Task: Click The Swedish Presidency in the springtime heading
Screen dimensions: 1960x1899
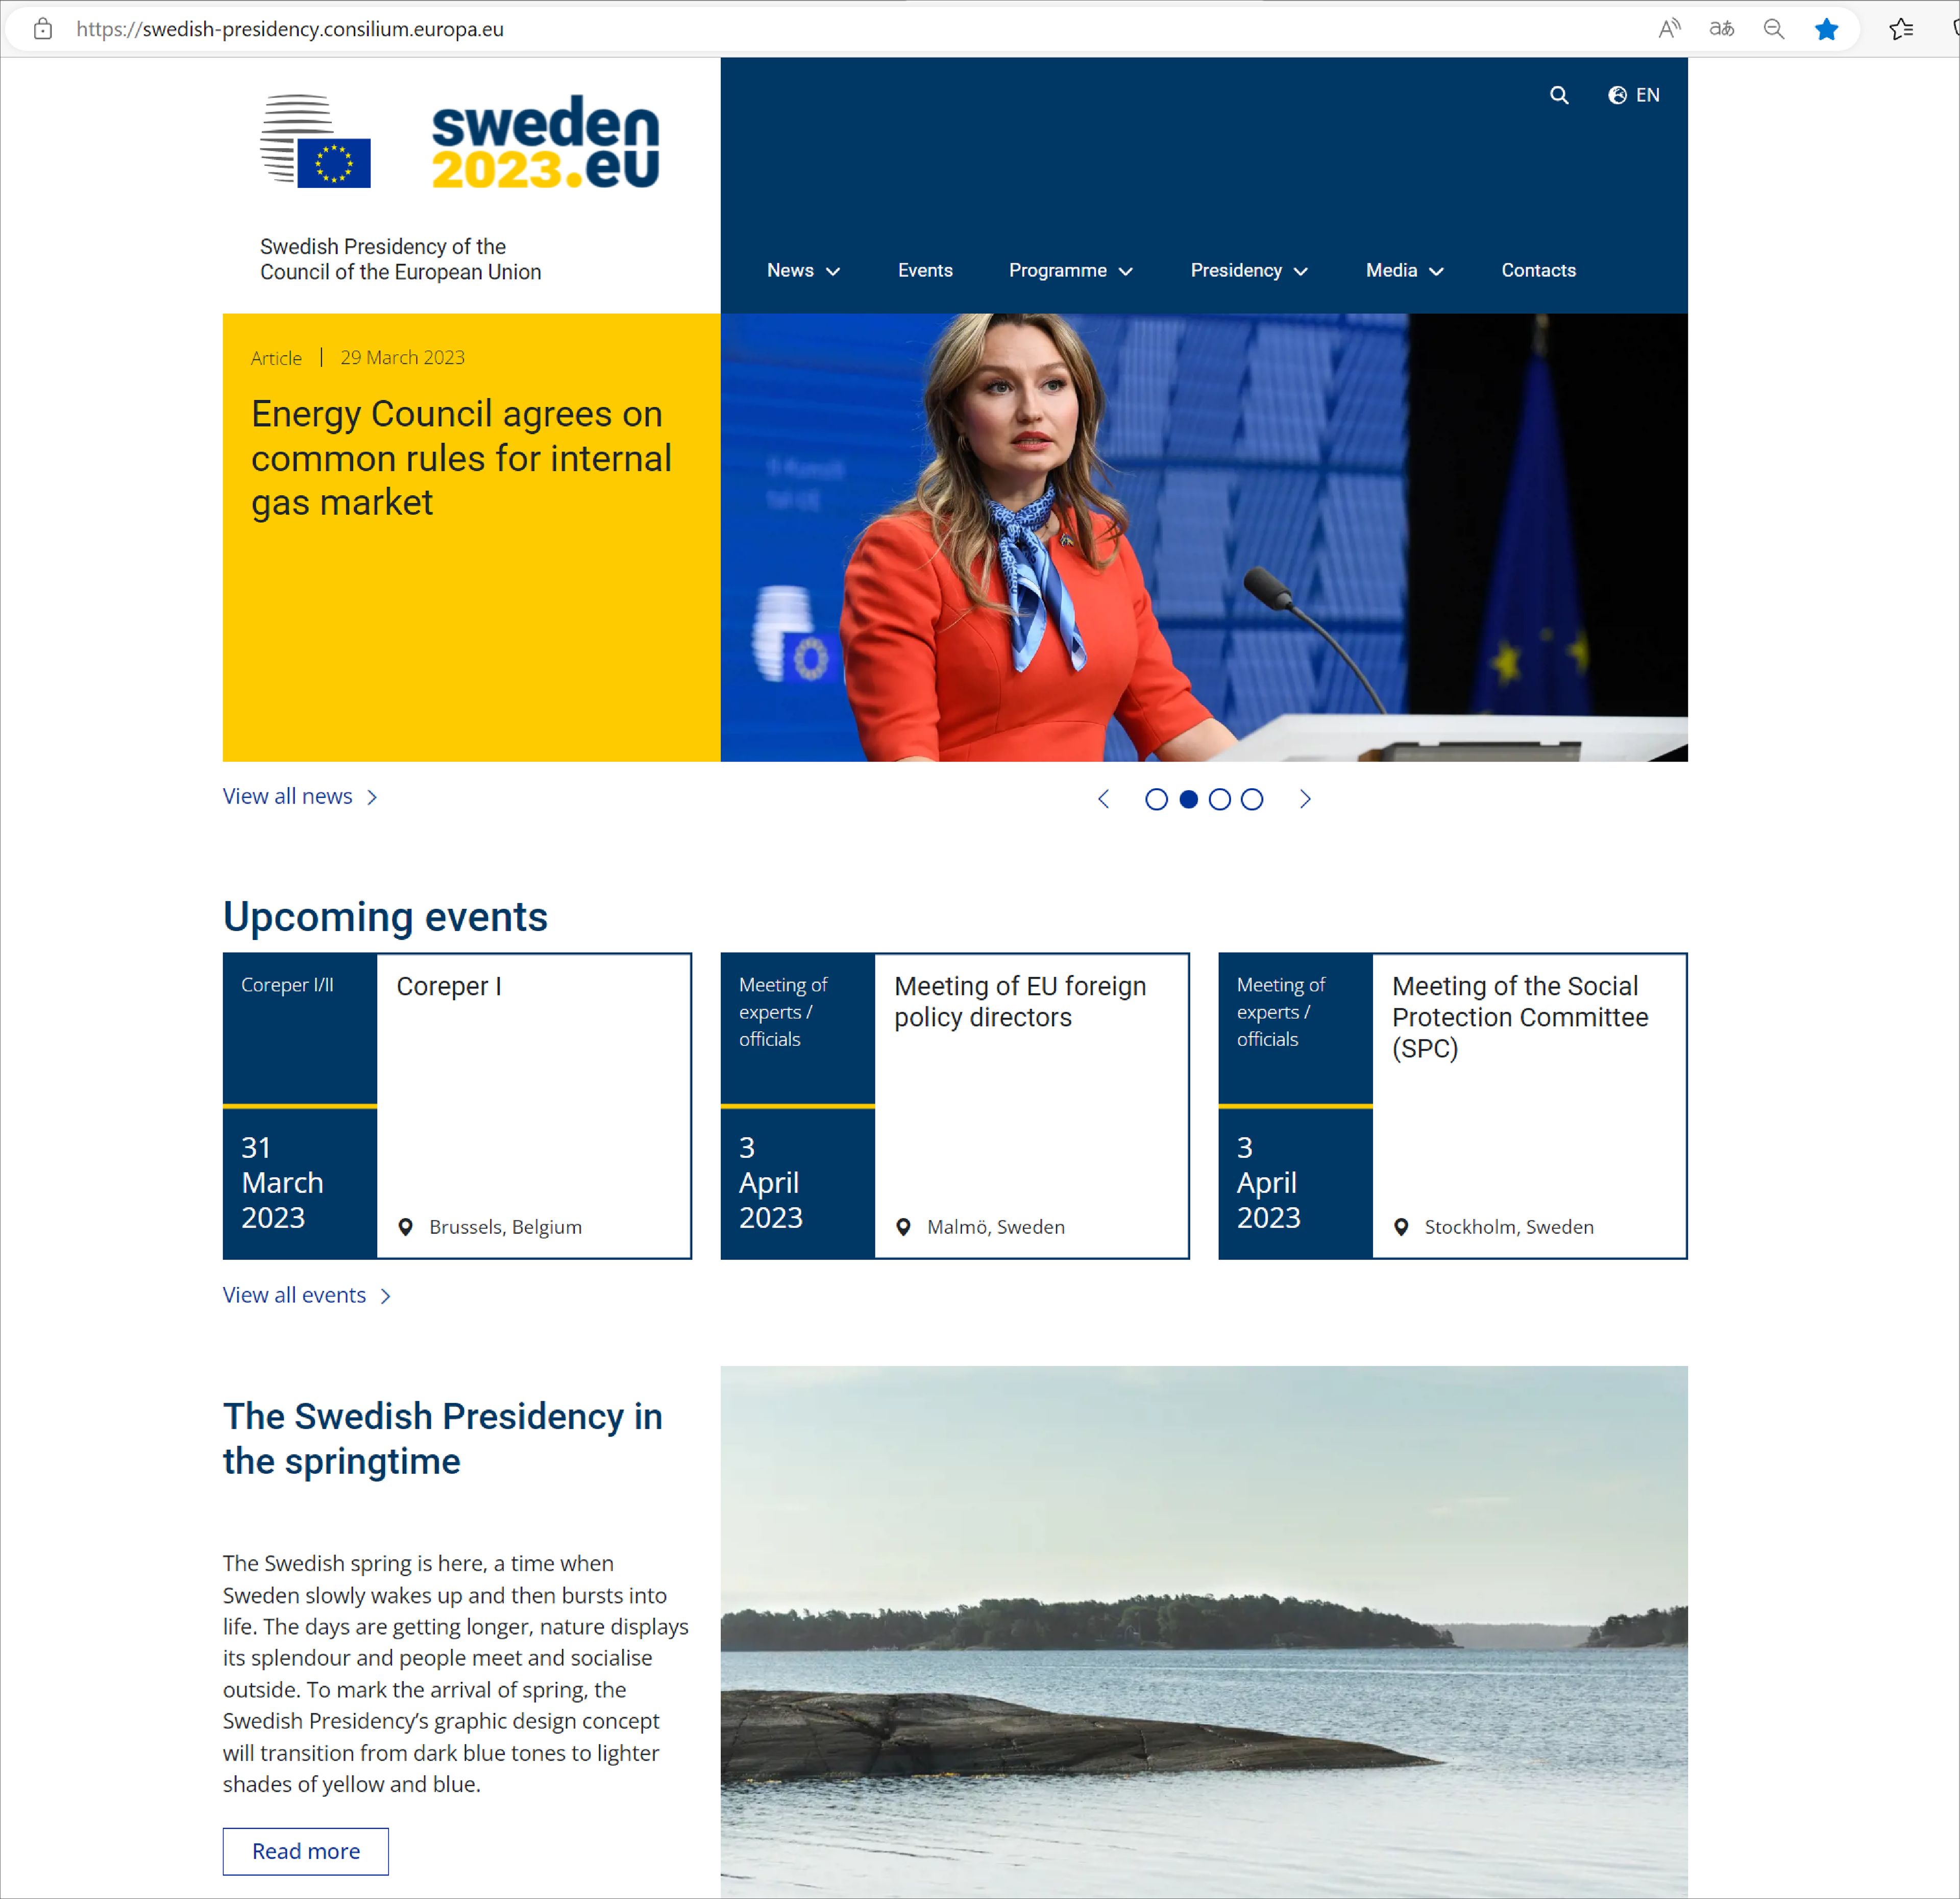Action: click(x=443, y=1439)
